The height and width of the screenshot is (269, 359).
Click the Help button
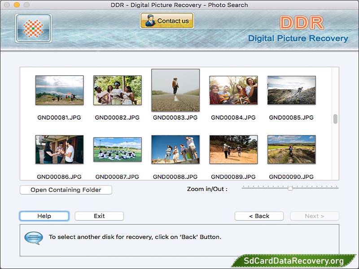pos(44,216)
